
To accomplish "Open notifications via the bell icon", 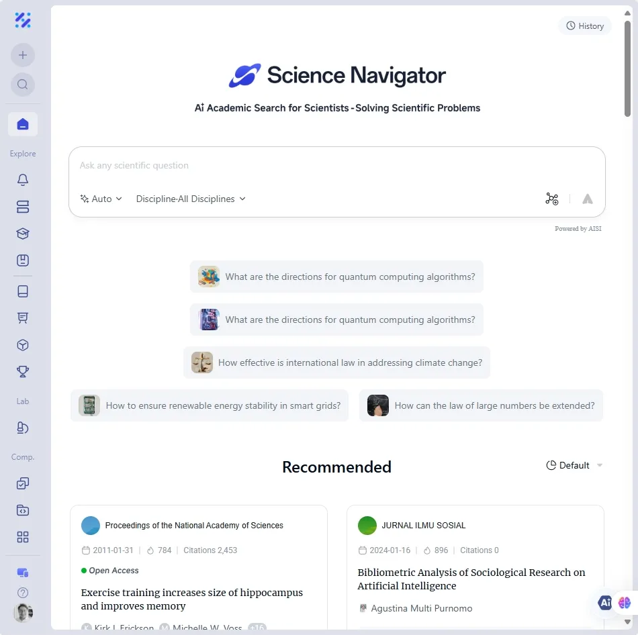I will tap(22, 180).
